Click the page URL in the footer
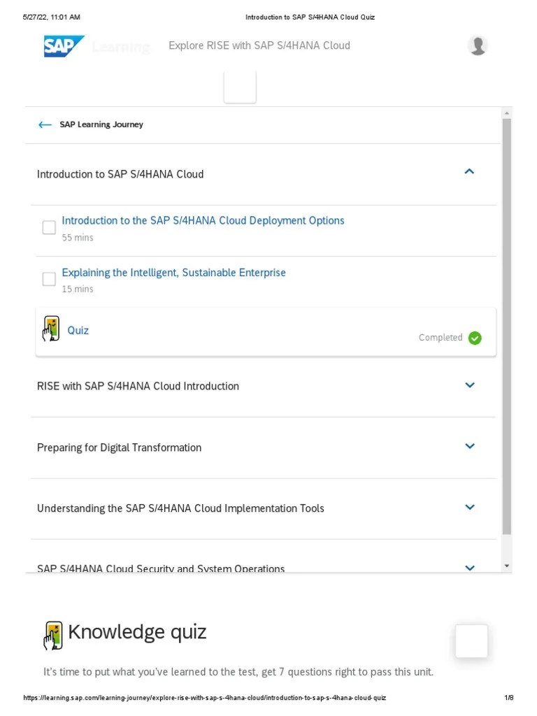Image resolution: width=537 pixels, height=716 pixels. tap(205, 698)
